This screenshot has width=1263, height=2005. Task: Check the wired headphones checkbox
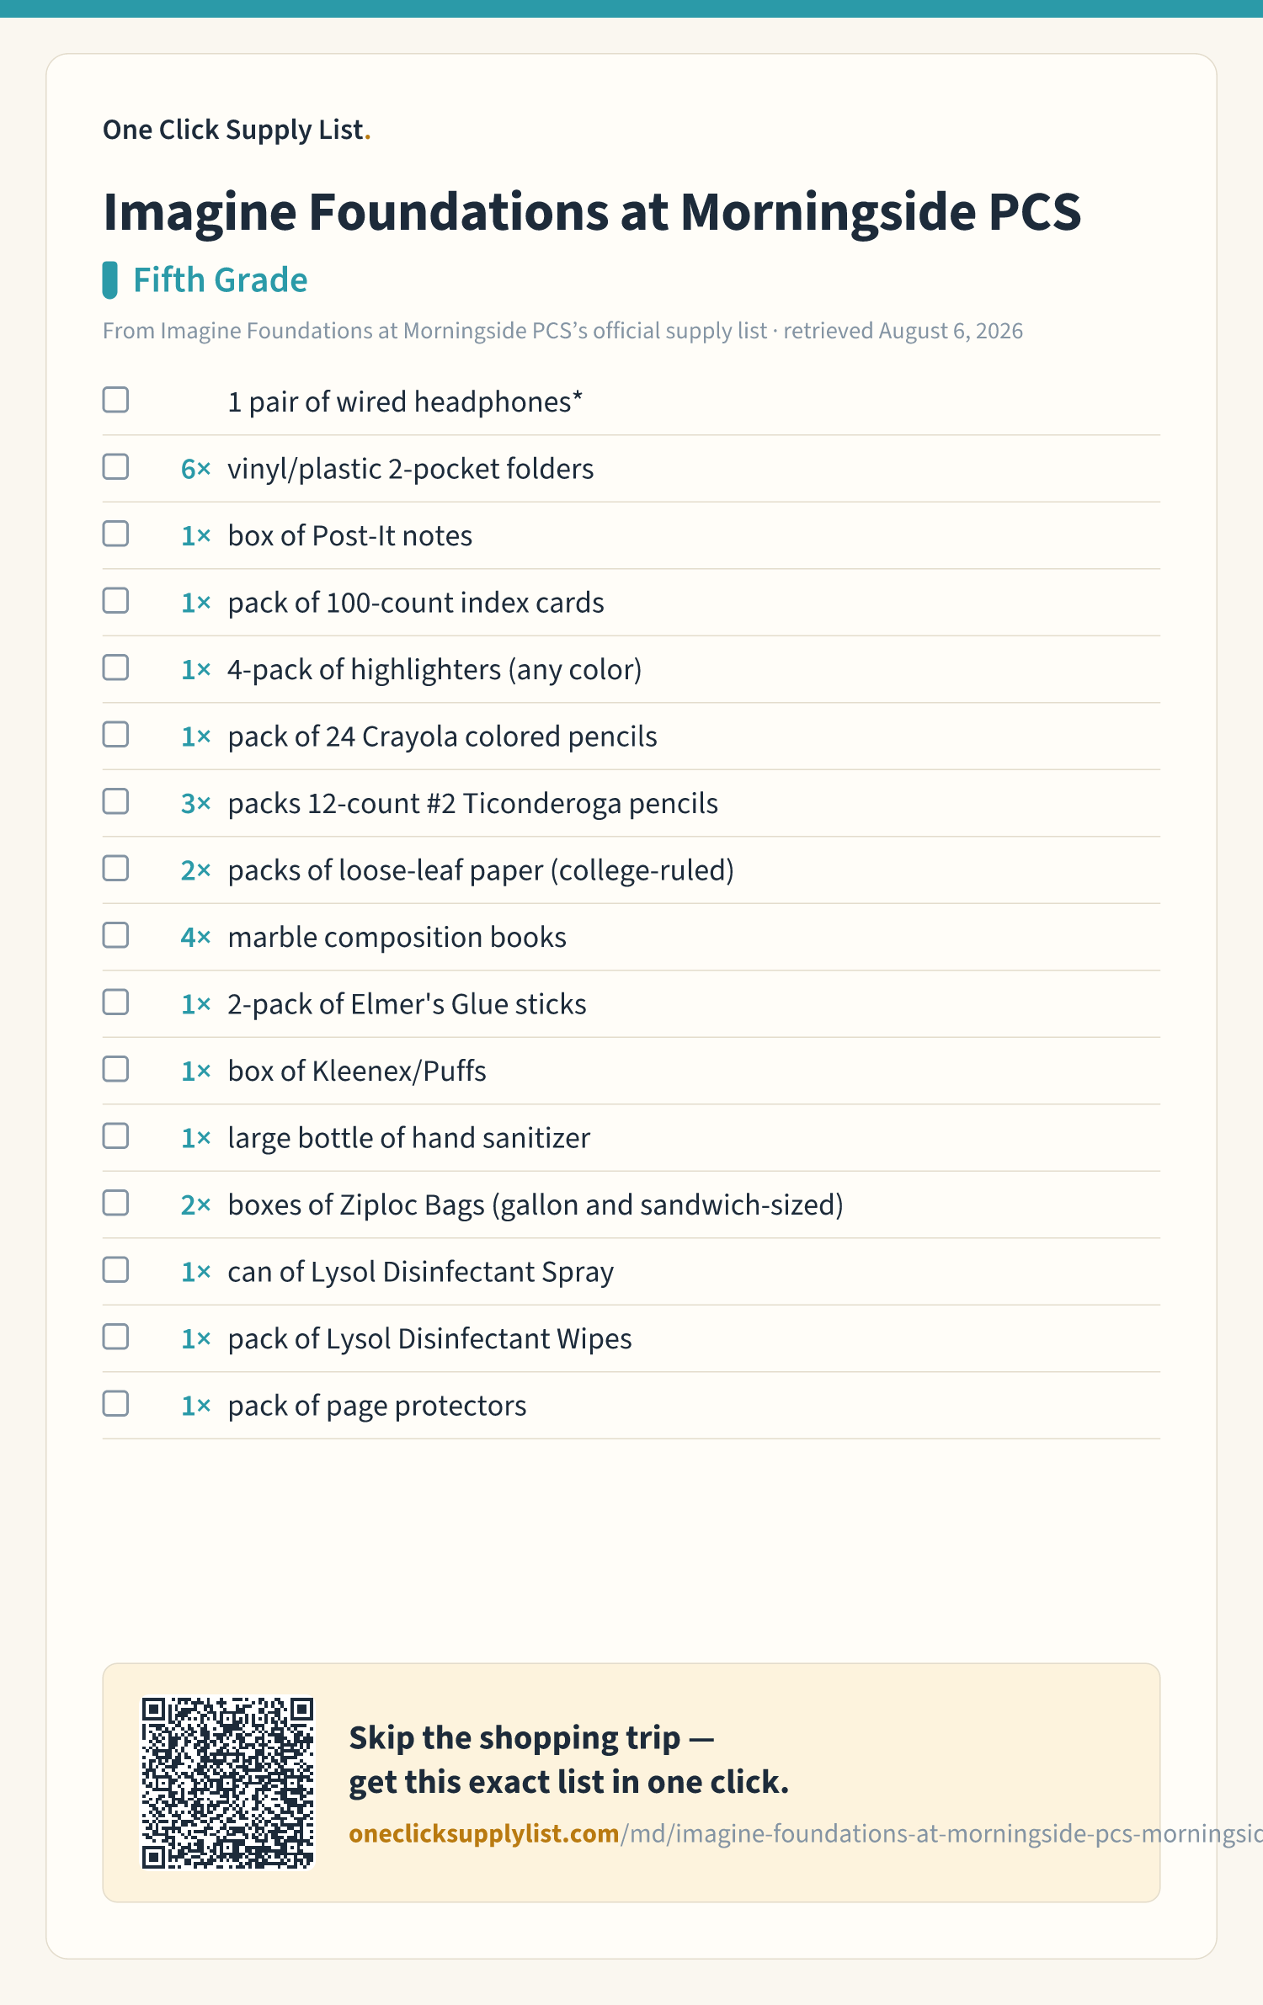[x=115, y=400]
